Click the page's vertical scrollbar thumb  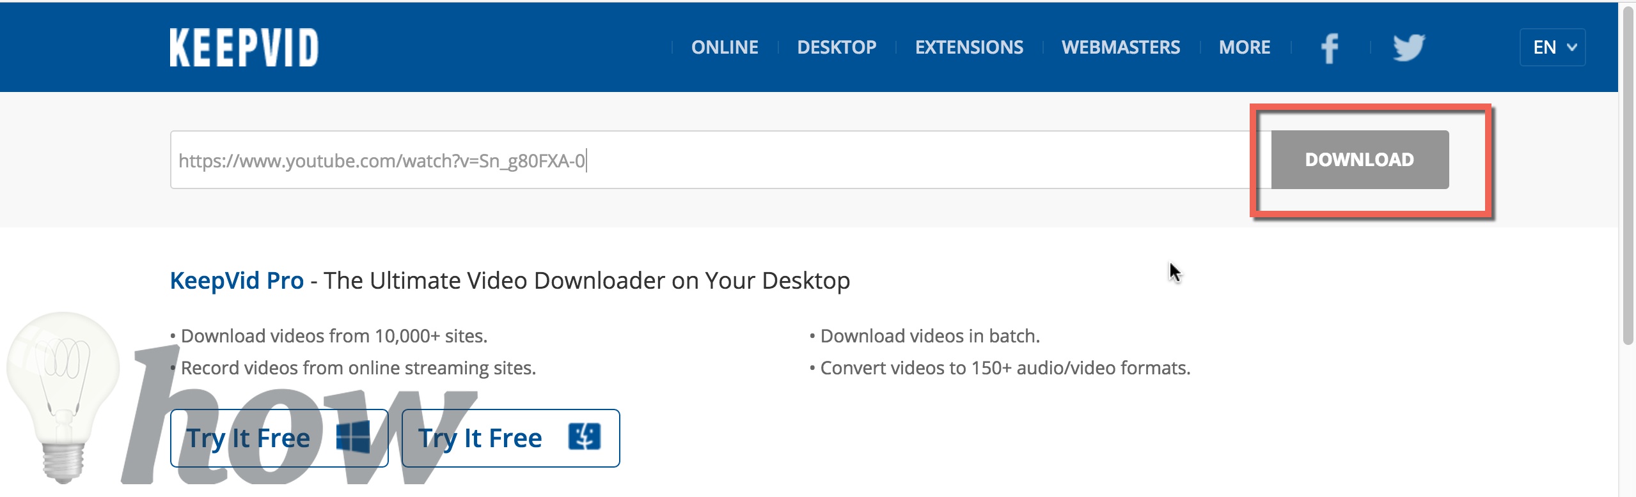1629,176
